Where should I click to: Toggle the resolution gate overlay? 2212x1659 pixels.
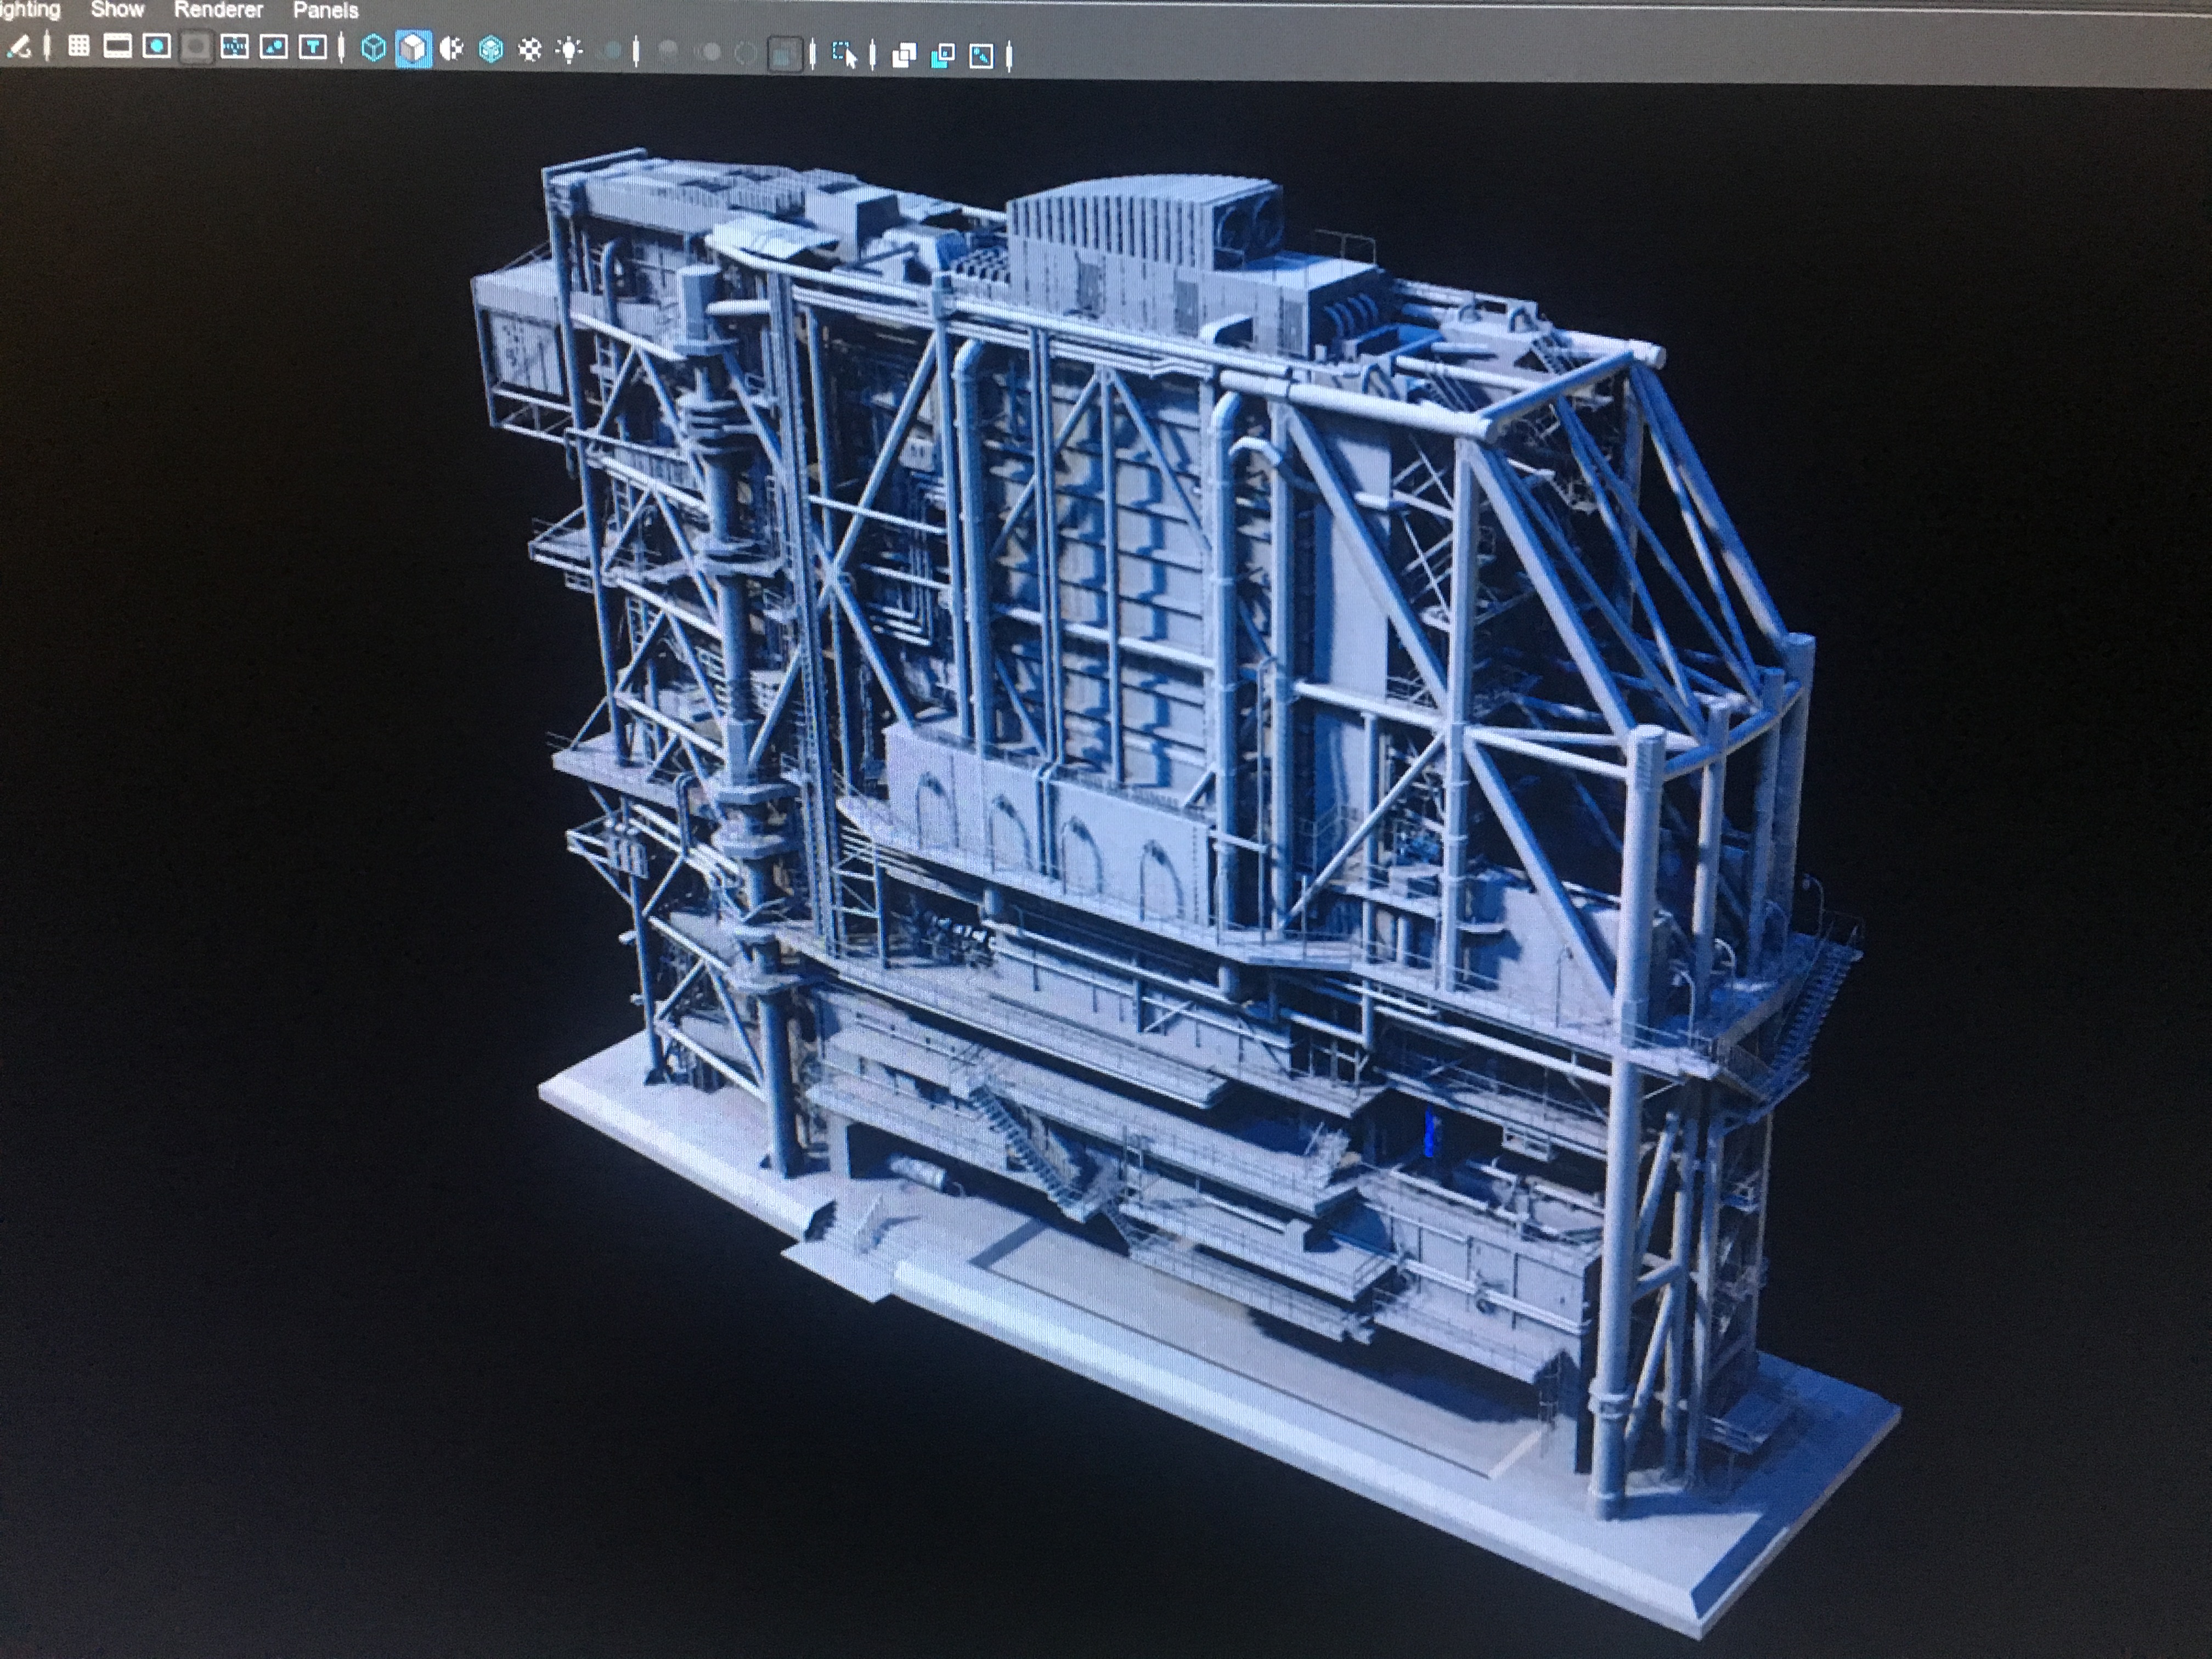tap(156, 46)
